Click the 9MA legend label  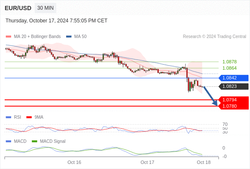click(x=39, y=117)
